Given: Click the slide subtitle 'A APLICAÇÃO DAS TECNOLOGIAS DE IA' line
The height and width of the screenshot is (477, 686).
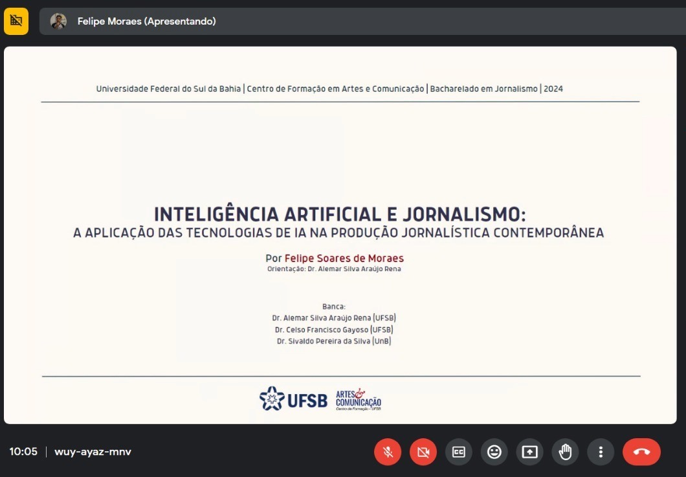Looking at the screenshot, I should click(338, 233).
